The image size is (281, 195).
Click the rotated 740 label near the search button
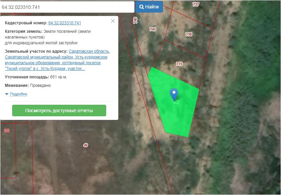point(136,20)
